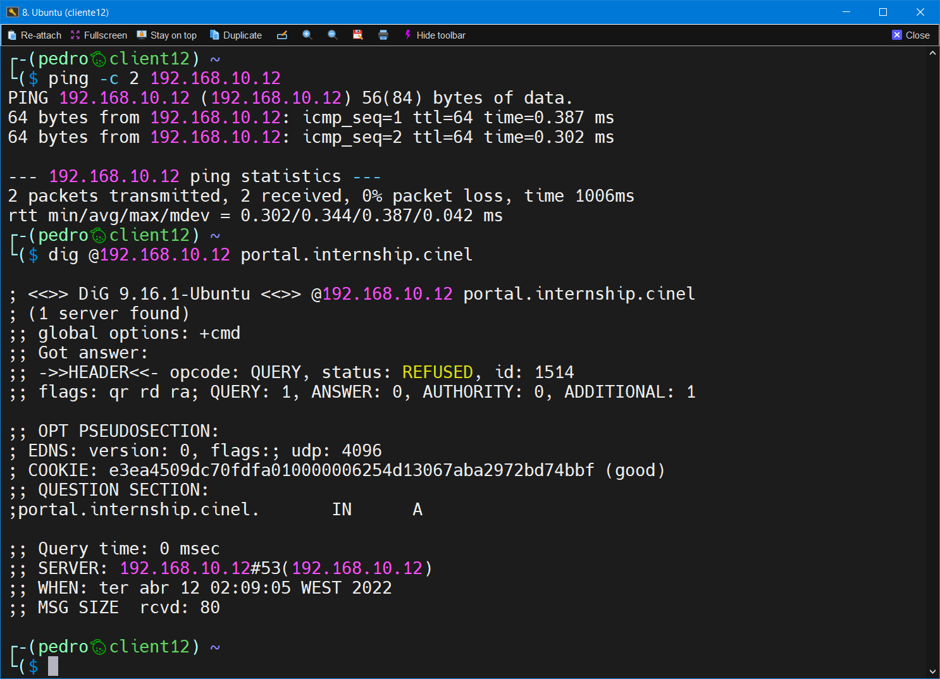The height and width of the screenshot is (679, 940).
Task: Maximize the Ubuntu terminal window
Action: pos(883,12)
